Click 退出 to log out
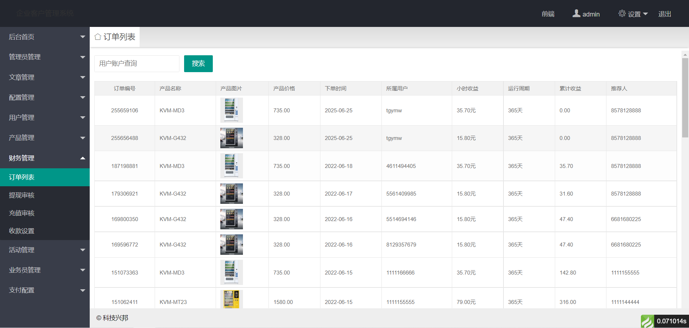689x328 pixels. pos(664,14)
